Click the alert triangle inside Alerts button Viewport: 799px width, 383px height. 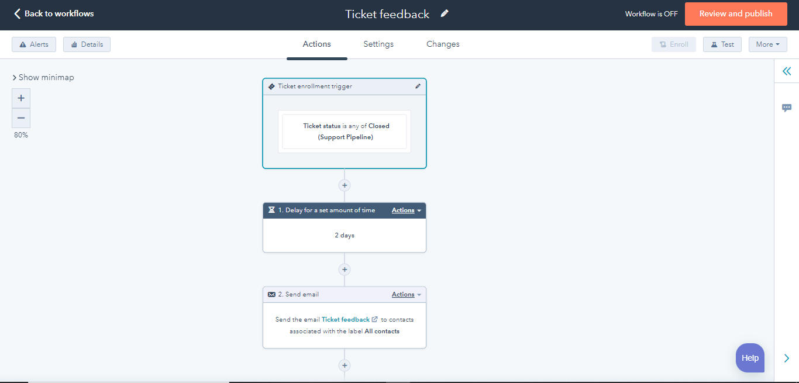(23, 44)
